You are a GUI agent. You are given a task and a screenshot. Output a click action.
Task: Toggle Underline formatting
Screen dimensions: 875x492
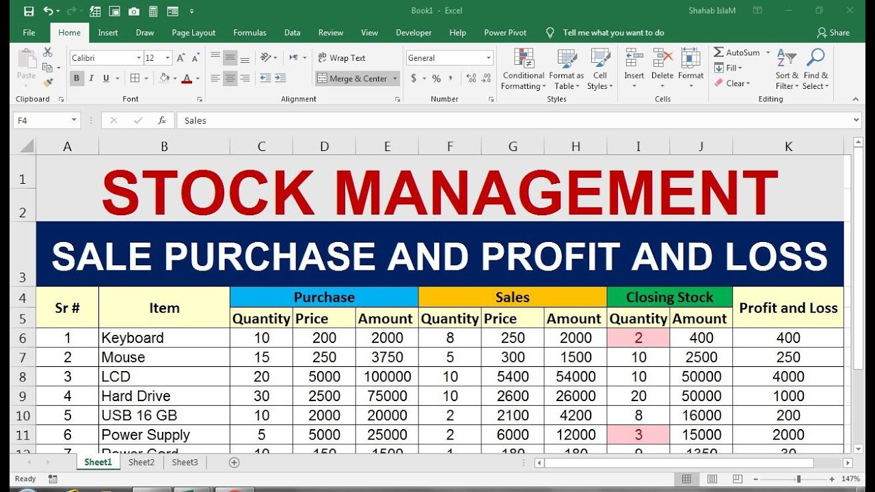pos(106,79)
